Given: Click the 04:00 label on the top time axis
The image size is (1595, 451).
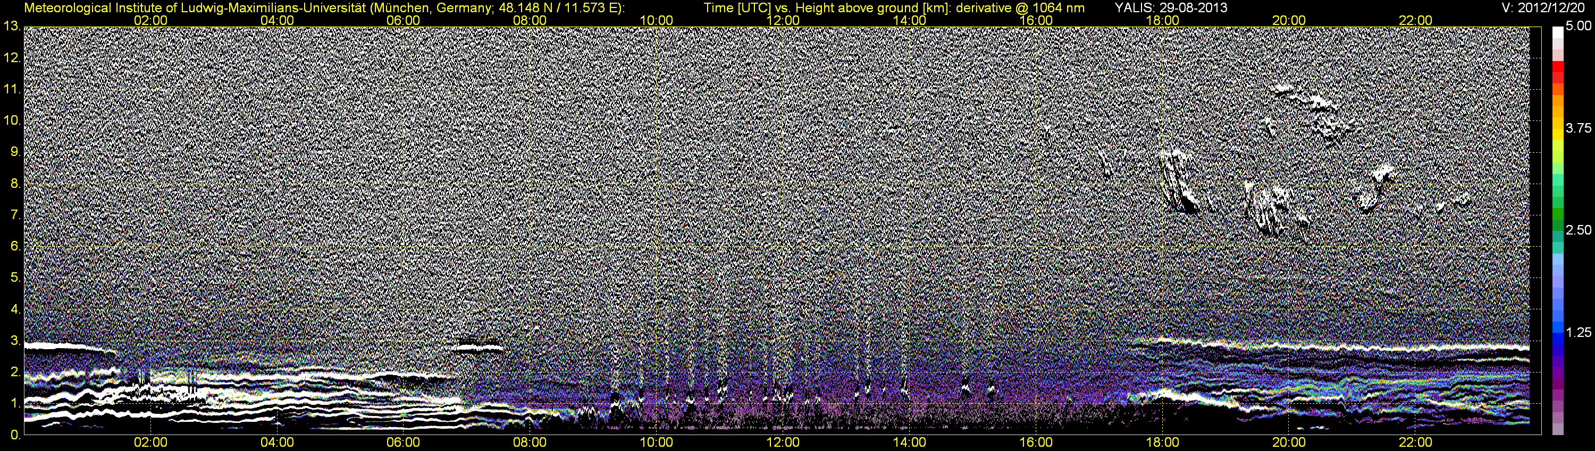Looking at the screenshot, I should (277, 20).
